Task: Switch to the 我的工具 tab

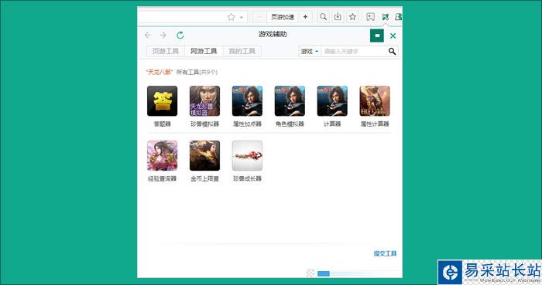Action: (x=242, y=51)
